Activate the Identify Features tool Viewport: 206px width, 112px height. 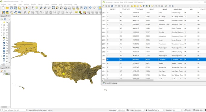click(x=91, y=8)
